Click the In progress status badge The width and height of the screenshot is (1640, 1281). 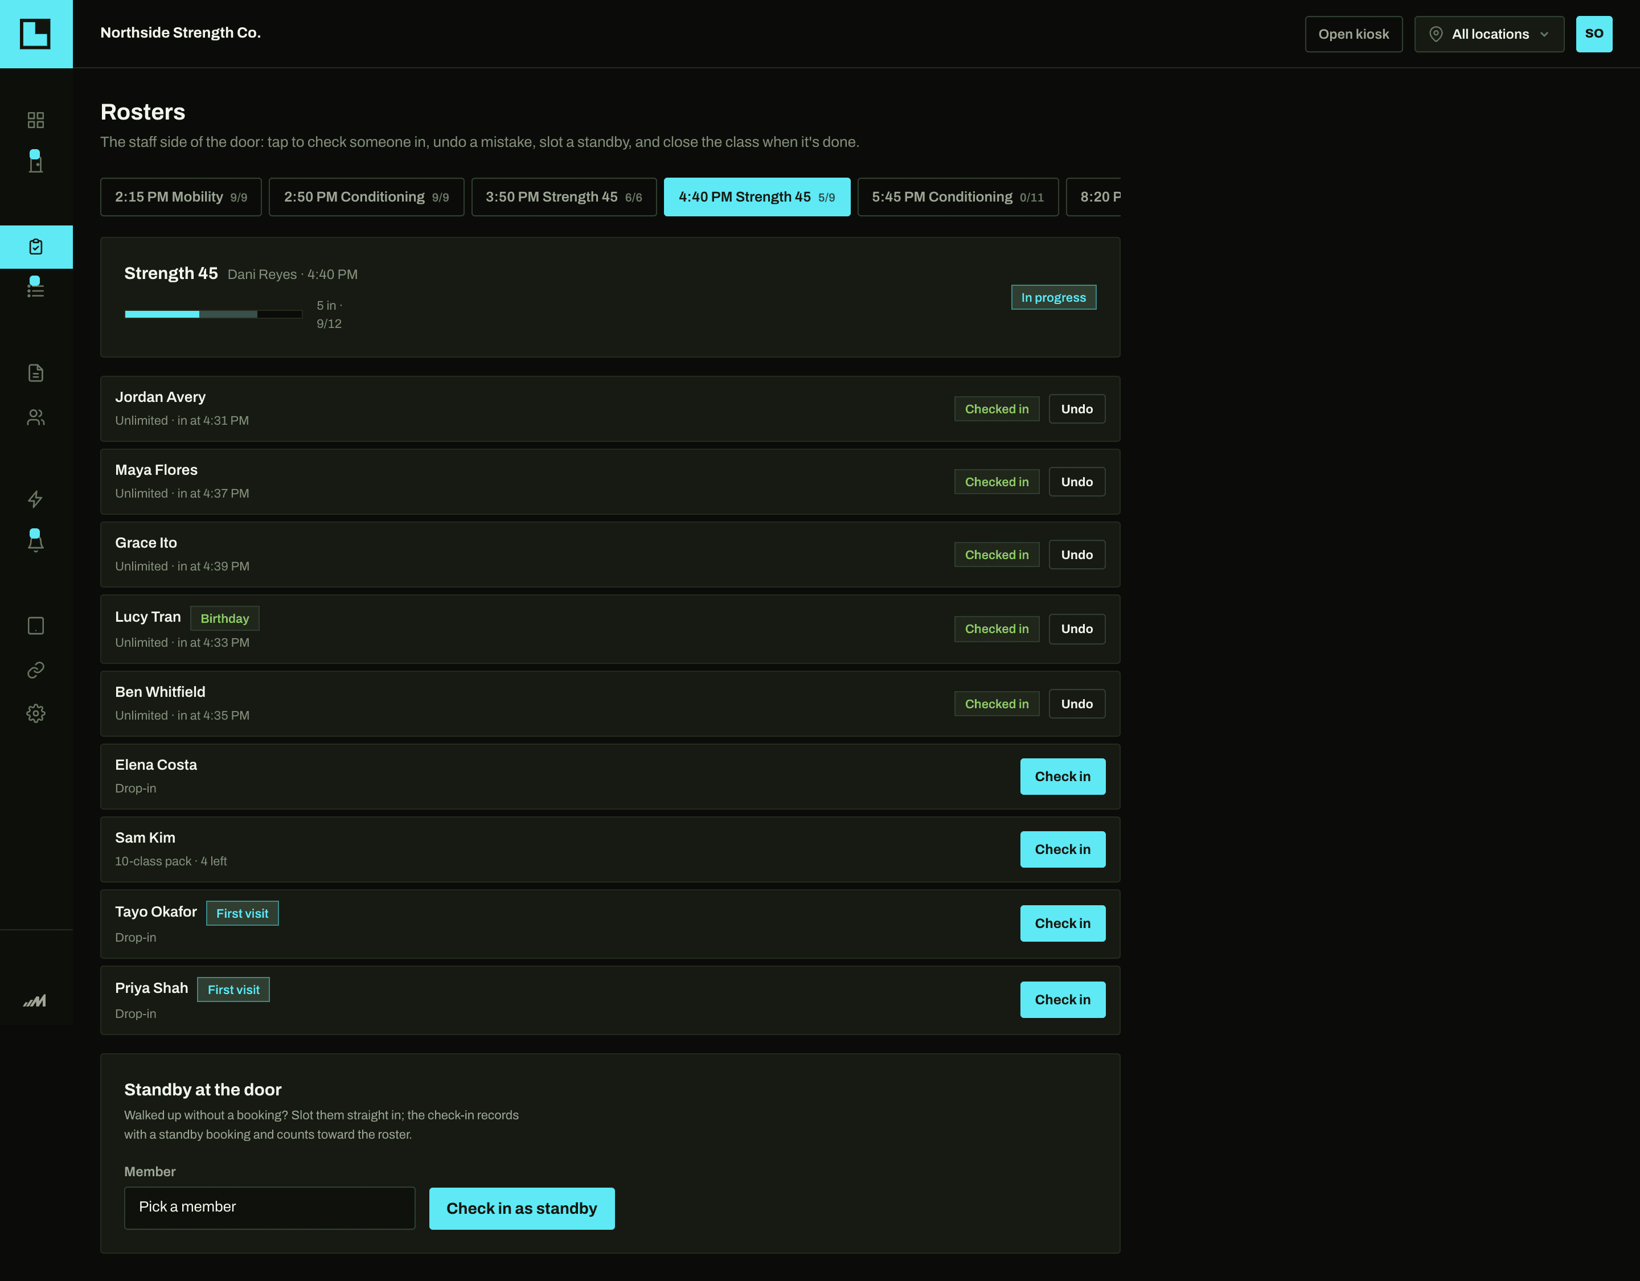[1053, 297]
